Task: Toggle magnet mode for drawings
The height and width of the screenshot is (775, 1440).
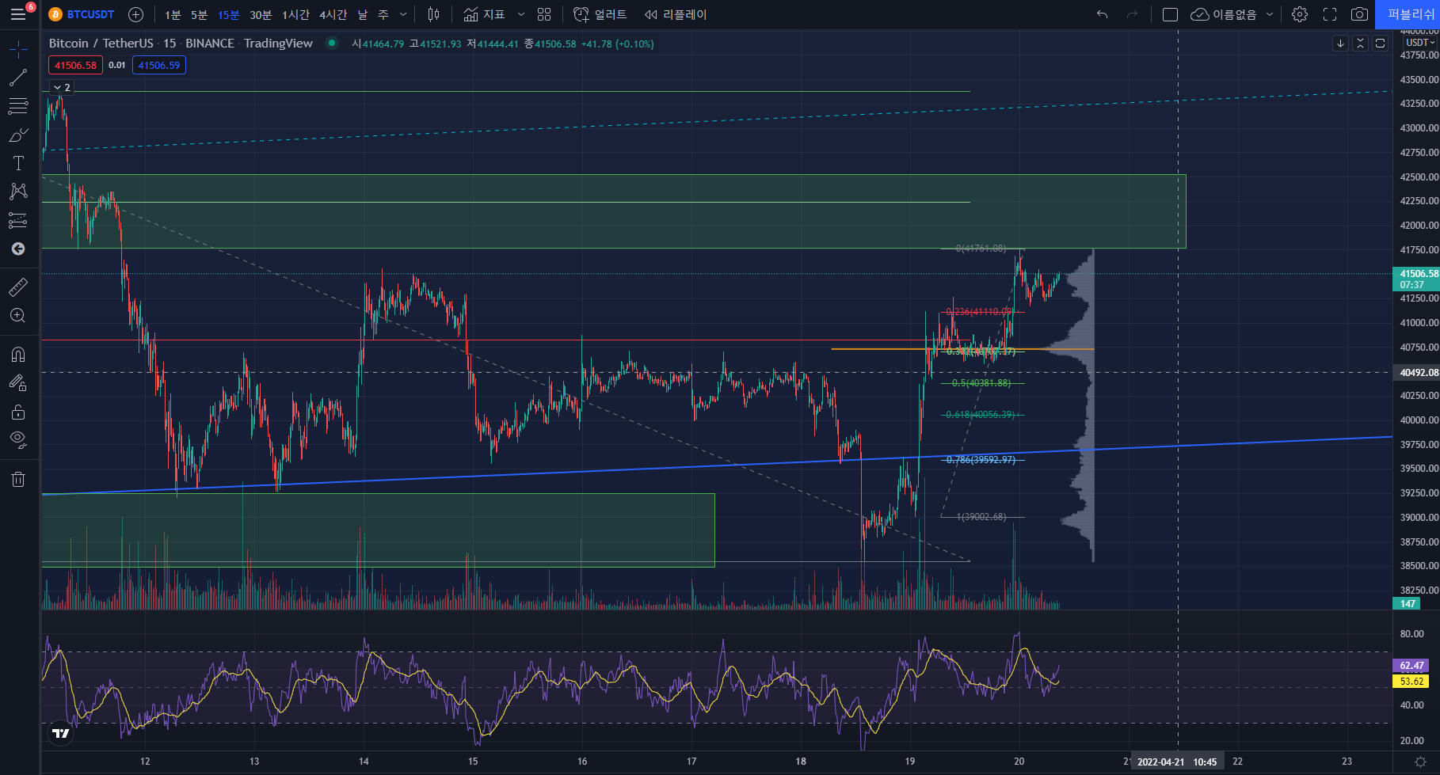Action: coord(18,354)
